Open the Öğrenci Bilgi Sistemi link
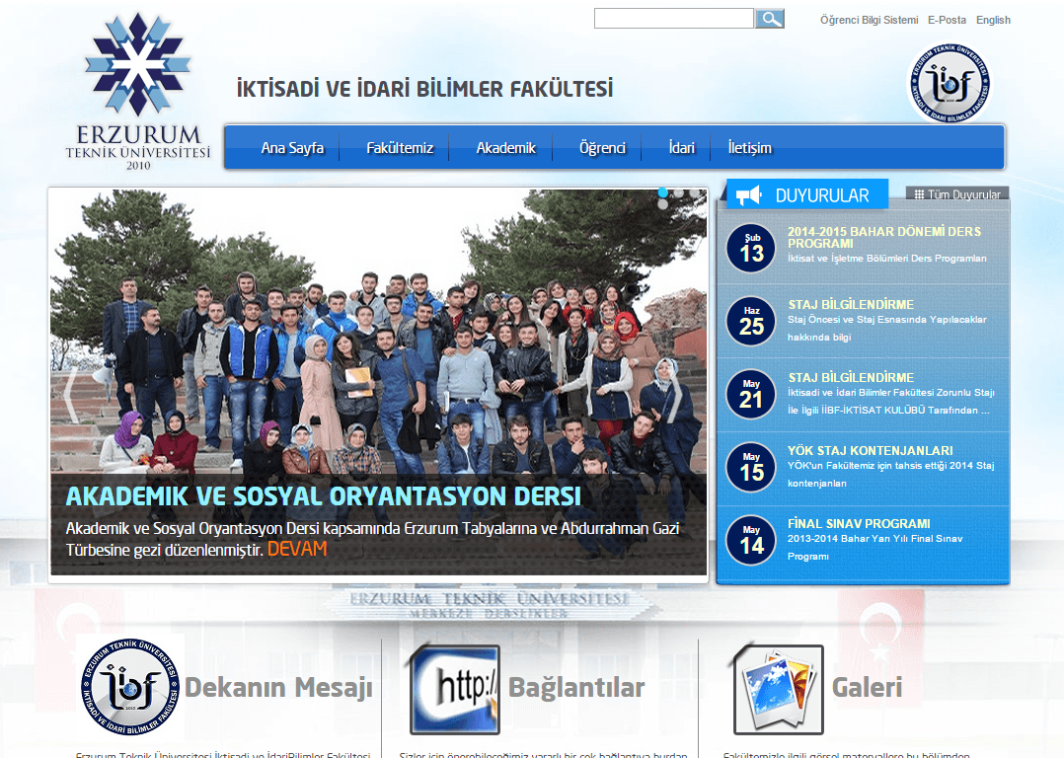The width and height of the screenshot is (1064, 758). pyautogui.click(x=870, y=21)
